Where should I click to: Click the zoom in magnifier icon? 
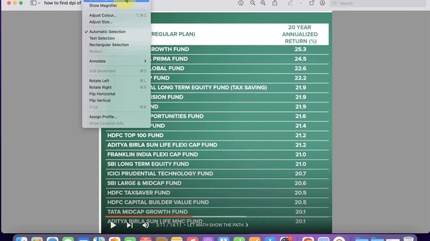coord(263,3)
